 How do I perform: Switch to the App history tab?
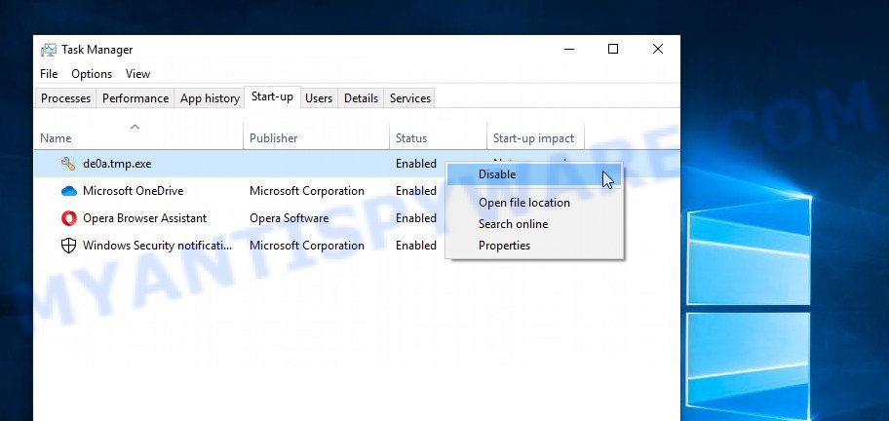210,98
